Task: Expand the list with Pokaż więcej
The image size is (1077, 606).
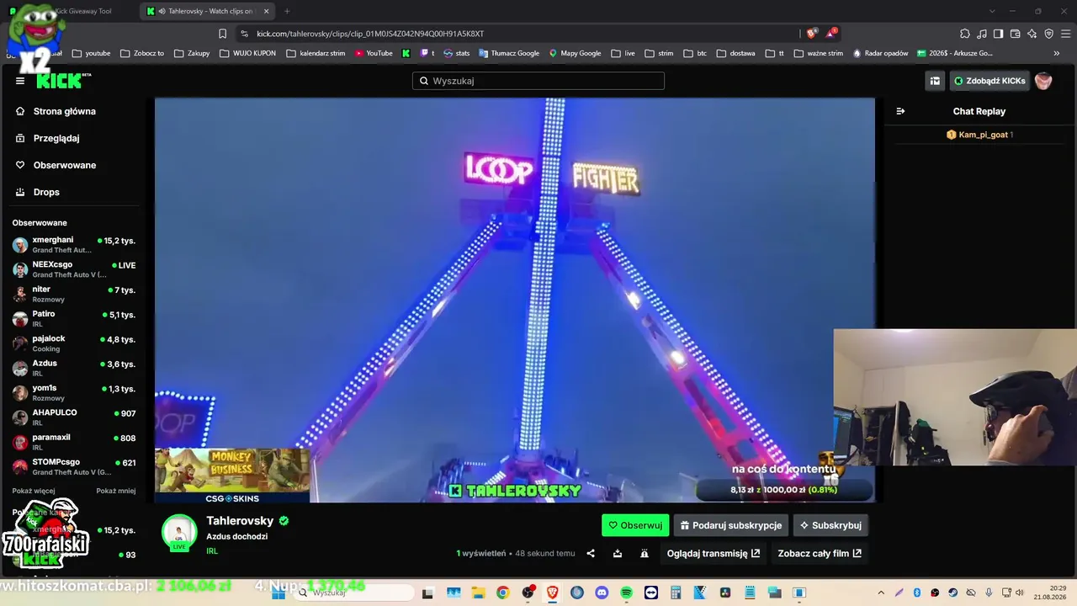Action: coord(34,491)
